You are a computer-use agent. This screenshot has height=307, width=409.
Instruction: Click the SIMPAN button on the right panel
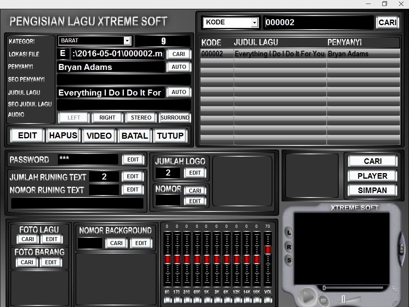point(372,190)
